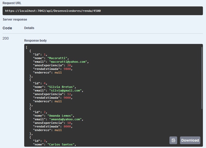Viewport: 206px width, 148px height.
Task: Click the silvia@gmail.com email value
Action: (x=66, y=90)
